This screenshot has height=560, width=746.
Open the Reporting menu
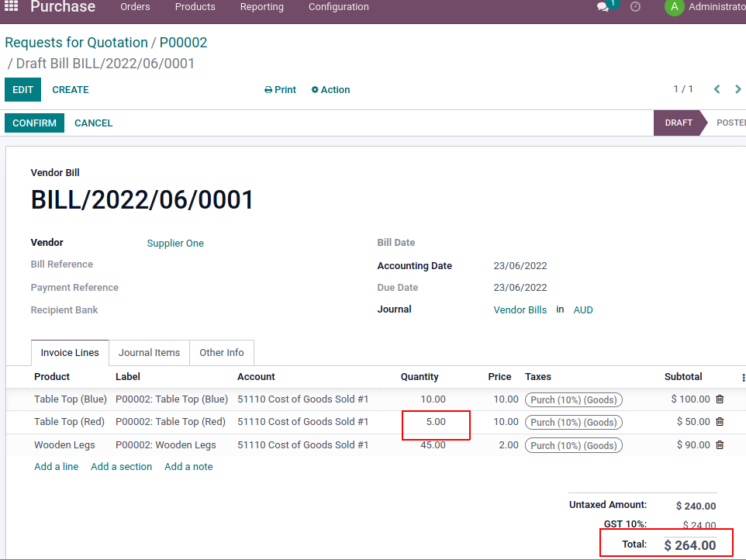(261, 7)
